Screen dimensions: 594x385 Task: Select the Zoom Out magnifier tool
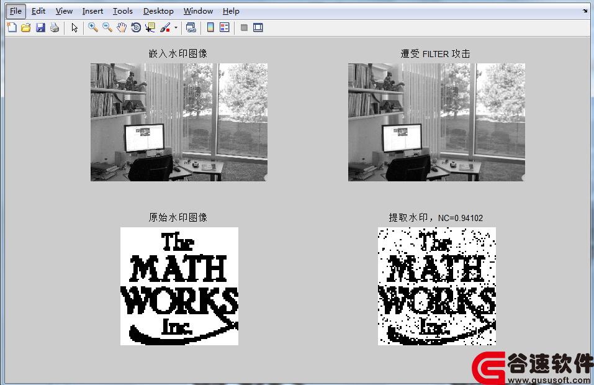pos(107,27)
